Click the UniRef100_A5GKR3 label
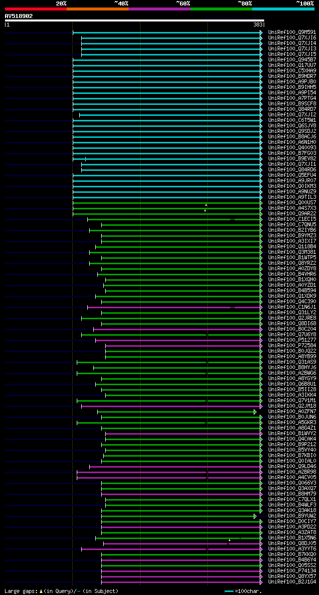This screenshot has width=319, height=595. (x=292, y=422)
